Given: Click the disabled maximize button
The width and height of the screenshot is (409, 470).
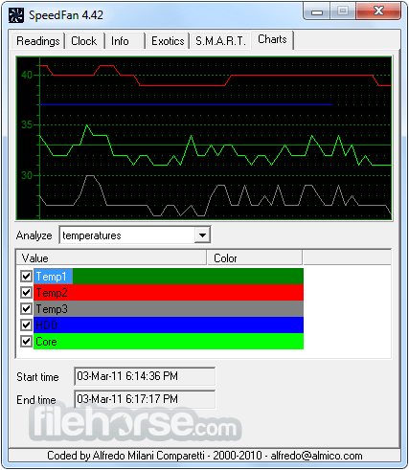Looking at the screenshot, I should (x=343, y=11).
